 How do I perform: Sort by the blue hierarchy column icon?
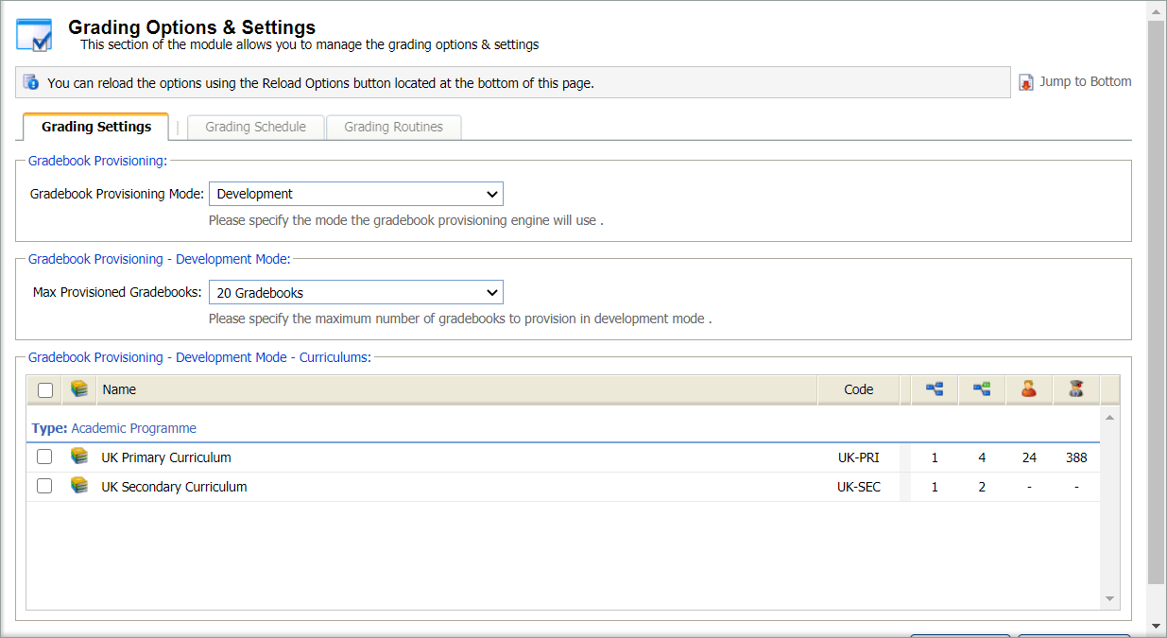935,388
